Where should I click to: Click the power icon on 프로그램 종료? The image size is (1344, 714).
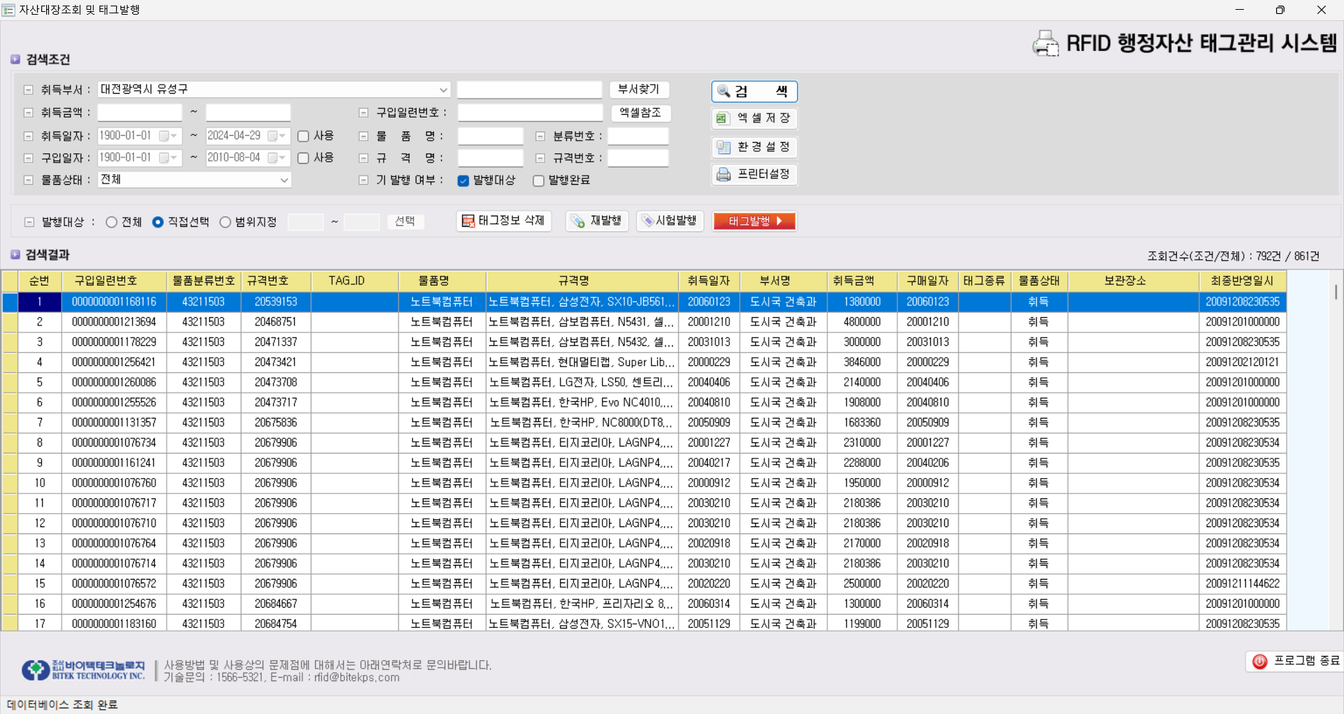(x=1260, y=661)
